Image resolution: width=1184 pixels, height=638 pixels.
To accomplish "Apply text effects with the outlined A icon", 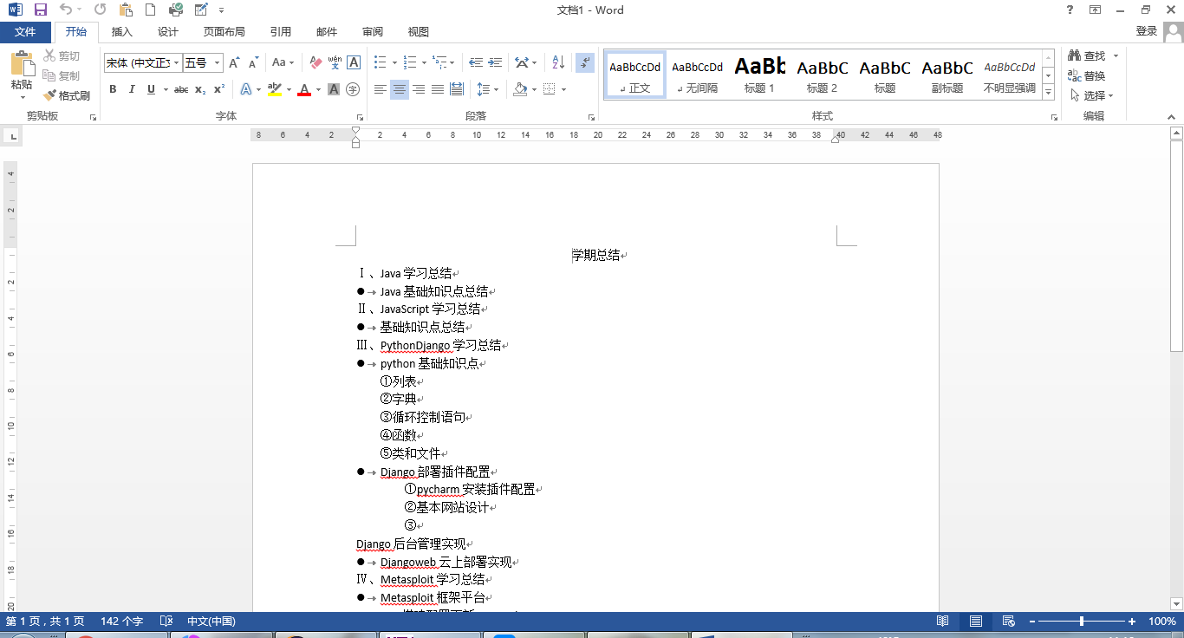I will point(246,89).
